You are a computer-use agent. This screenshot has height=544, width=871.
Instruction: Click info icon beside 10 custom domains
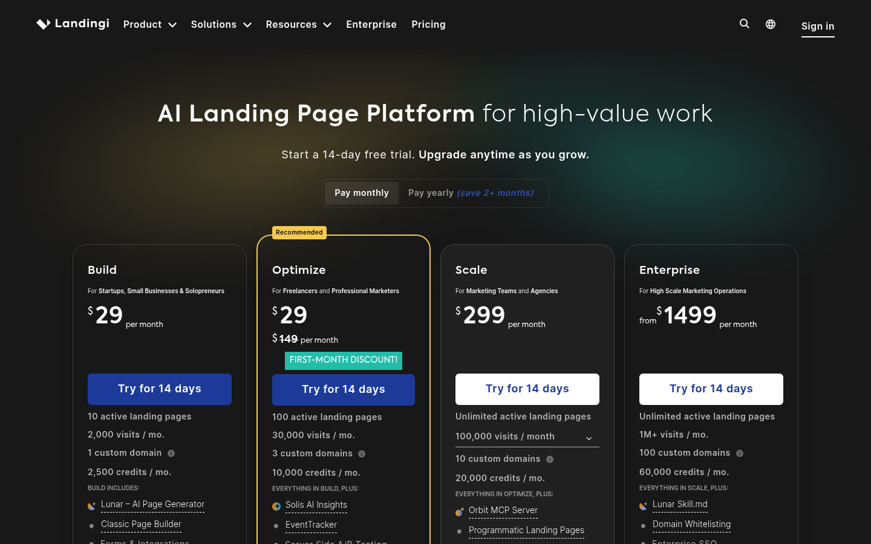pos(550,459)
